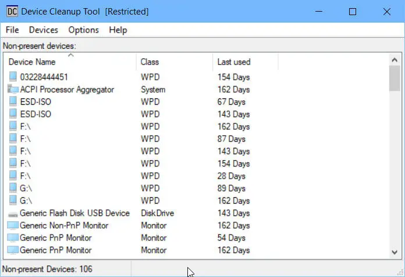Click icon of G:\ device used 89 Days ago
Image resolution: width=405 pixels, height=277 pixels.
click(13, 188)
